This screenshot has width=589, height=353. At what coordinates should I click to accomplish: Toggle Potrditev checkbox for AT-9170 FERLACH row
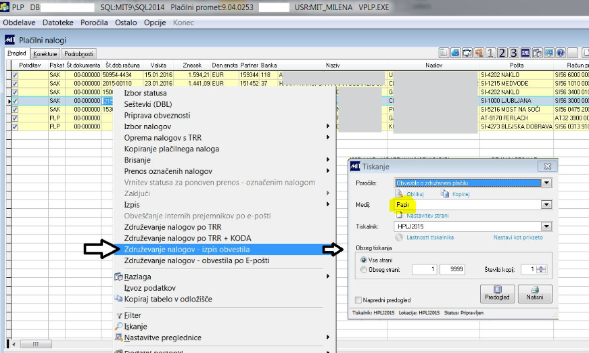[15, 118]
